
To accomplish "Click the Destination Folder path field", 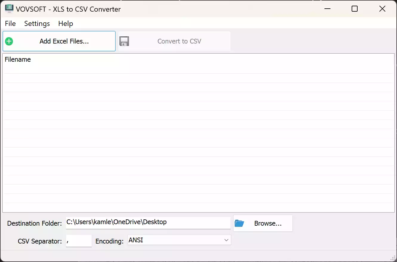I will tap(148, 222).
